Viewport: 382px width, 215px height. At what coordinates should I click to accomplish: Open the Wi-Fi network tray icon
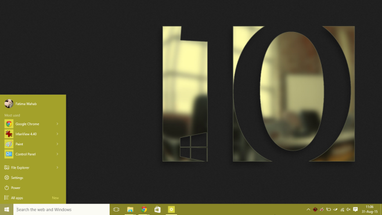[342, 209]
